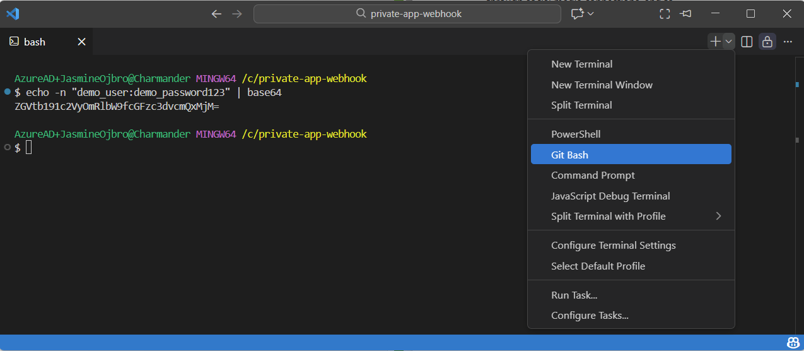Click Copilot status bar icon
Viewport: 804px width, 351px height.
pos(793,343)
